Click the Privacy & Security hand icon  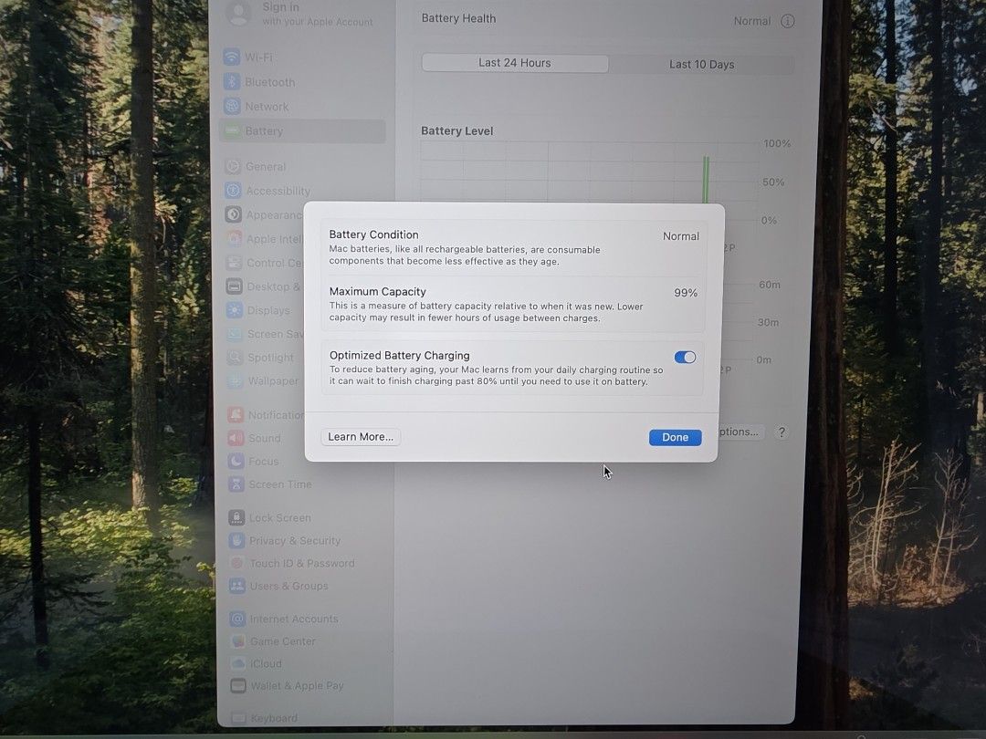237,540
